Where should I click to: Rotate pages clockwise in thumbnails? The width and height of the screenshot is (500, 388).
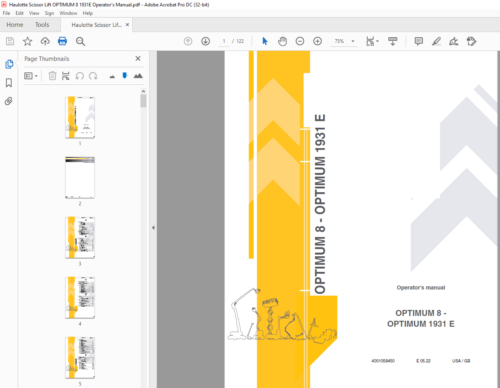click(x=93, y=76)
